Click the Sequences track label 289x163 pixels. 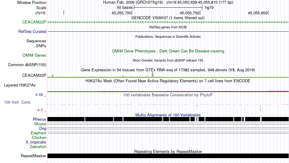click(36, 41)
